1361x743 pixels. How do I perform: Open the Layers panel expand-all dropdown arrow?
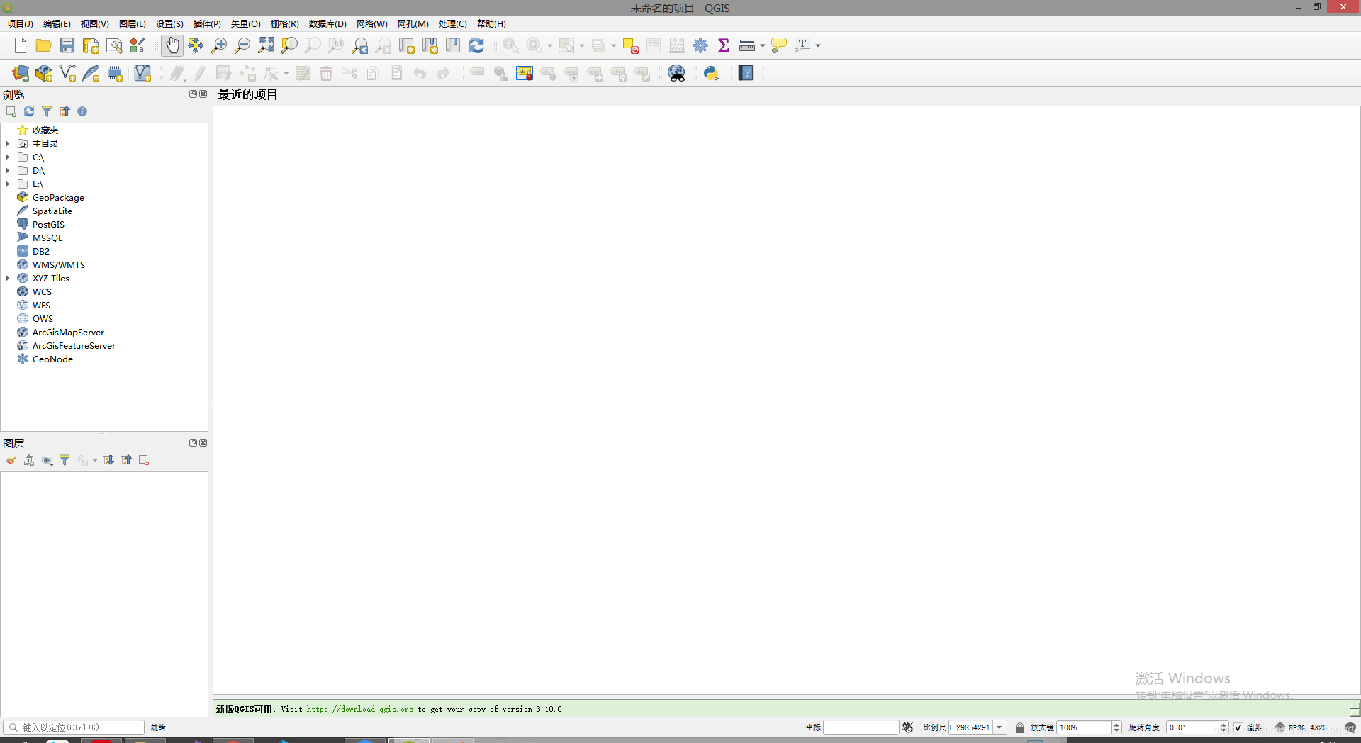95,460
